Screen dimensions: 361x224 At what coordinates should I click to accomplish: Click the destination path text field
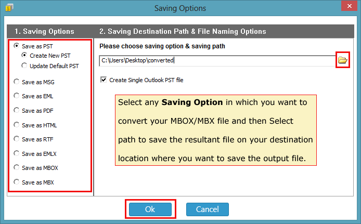(217, 60)
